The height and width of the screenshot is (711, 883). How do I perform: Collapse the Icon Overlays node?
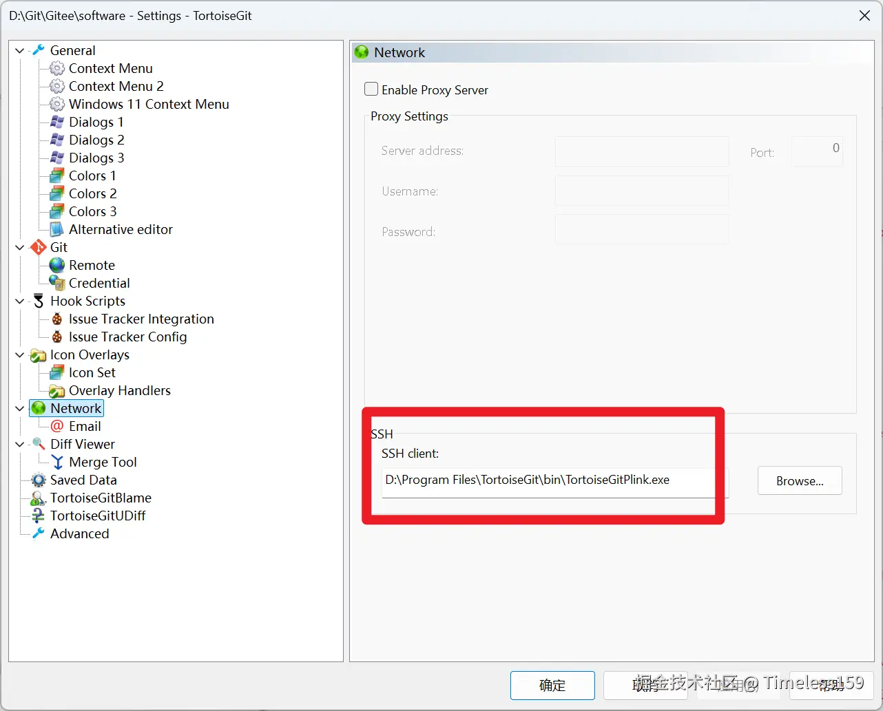[20, 355]
